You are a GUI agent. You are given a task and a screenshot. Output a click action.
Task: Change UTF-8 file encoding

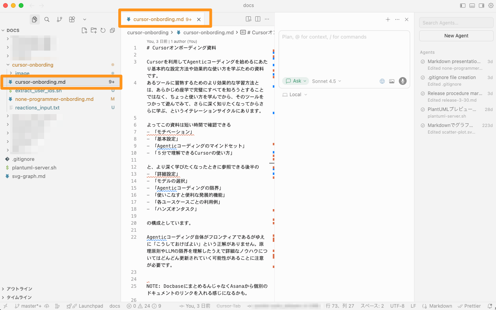pyautogui.click(x=397, y=306)
